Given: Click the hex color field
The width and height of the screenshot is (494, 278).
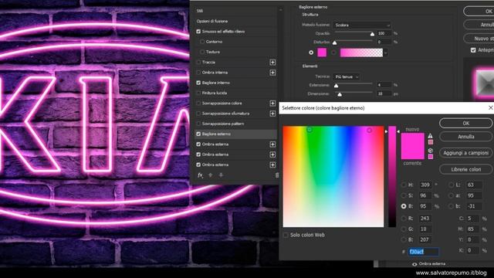Looking at the screenshot, I should (x=423, y=252).
